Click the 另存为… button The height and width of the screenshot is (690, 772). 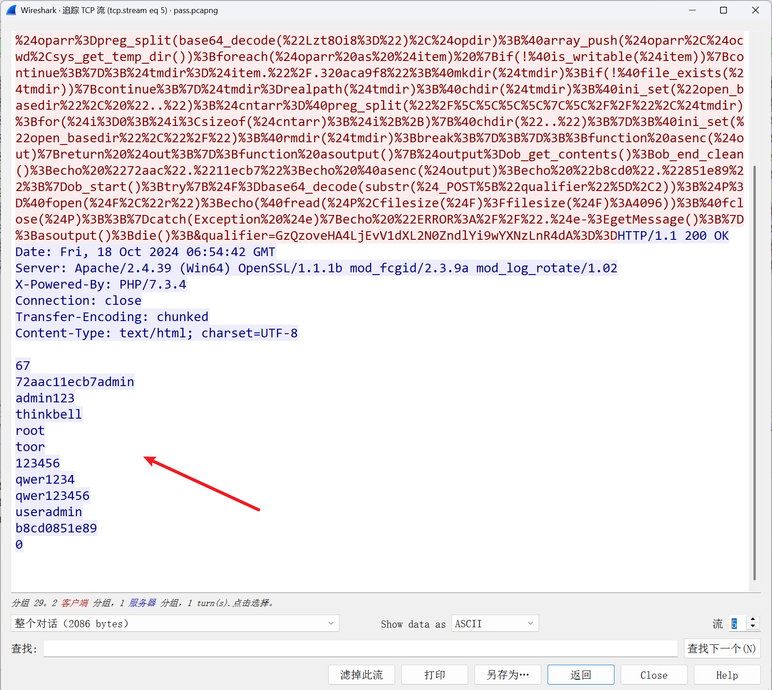click(x=507, y=675)
